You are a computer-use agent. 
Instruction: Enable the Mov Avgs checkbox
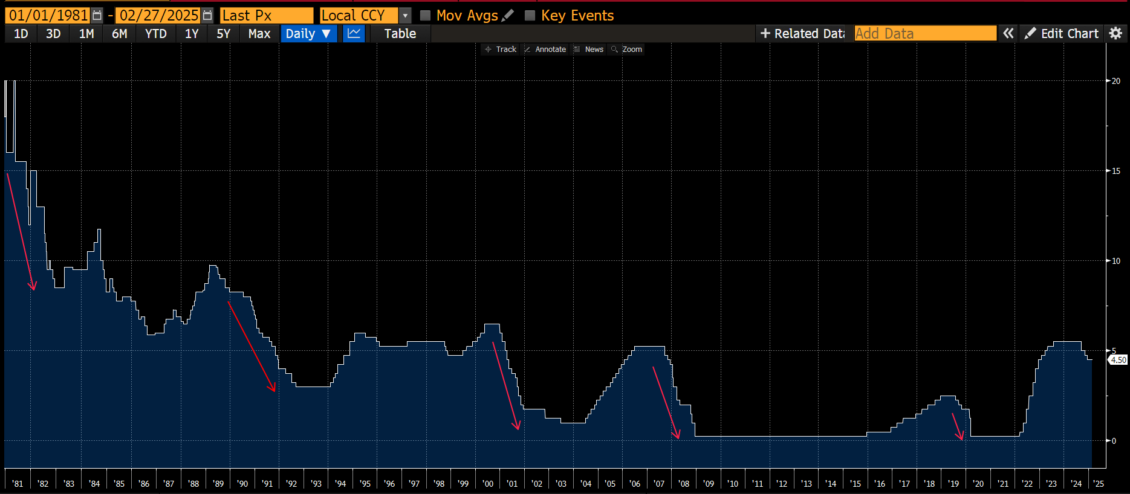pos(426,16)
